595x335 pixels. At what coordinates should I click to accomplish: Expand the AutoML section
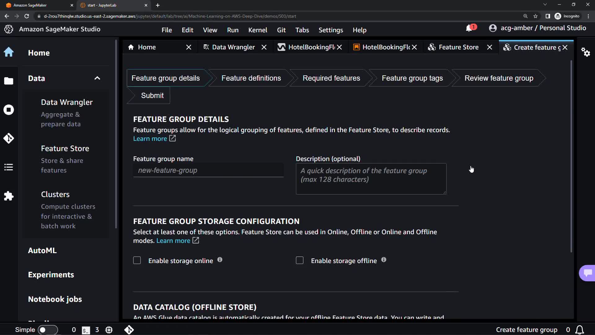pyautogui.click(x=42, y=250)
